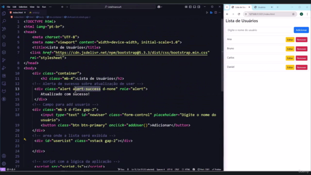This screenshot has height=175, width=311.
Task: Click Editar for user Ana
Action: (x=290, y=40)
